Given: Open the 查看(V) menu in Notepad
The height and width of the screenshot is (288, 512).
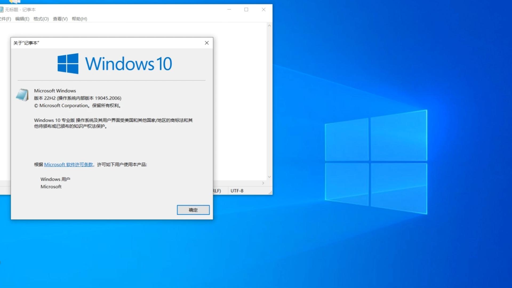Looking at the screenshot, I should click(x=60, y=19).
